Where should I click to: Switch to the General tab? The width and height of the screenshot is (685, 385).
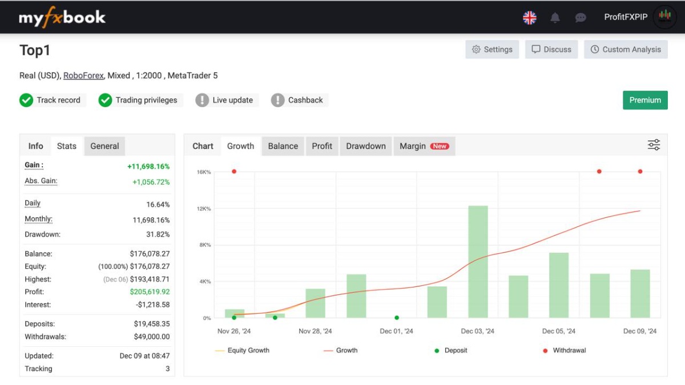(x=104, y=146)
